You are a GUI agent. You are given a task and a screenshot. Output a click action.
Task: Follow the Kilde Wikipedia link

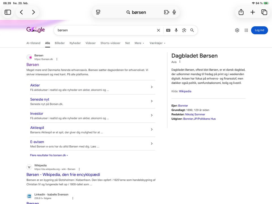coord(185,91)
